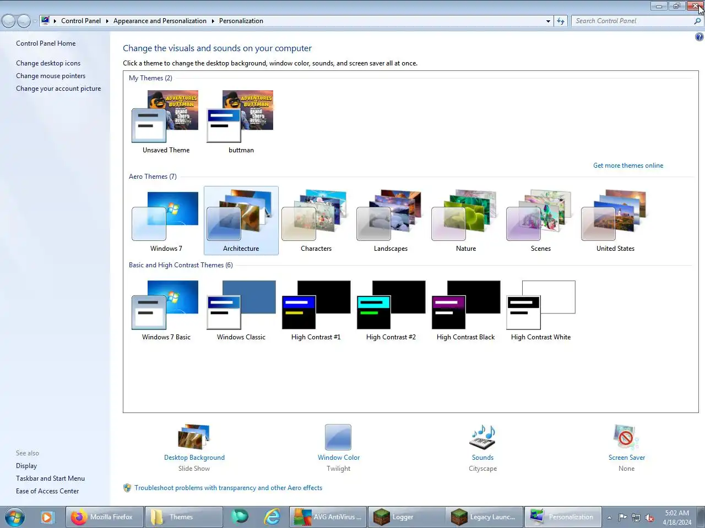Open the Windows Start menu
This screenshot has width=705, height=528.
(15, 517)
